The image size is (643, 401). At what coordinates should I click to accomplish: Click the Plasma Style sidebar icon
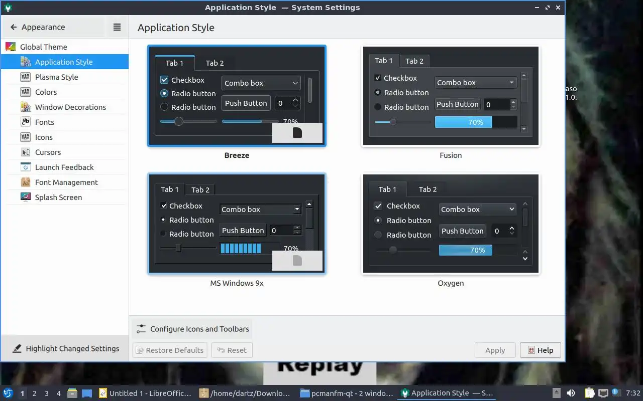coord(26,77)
